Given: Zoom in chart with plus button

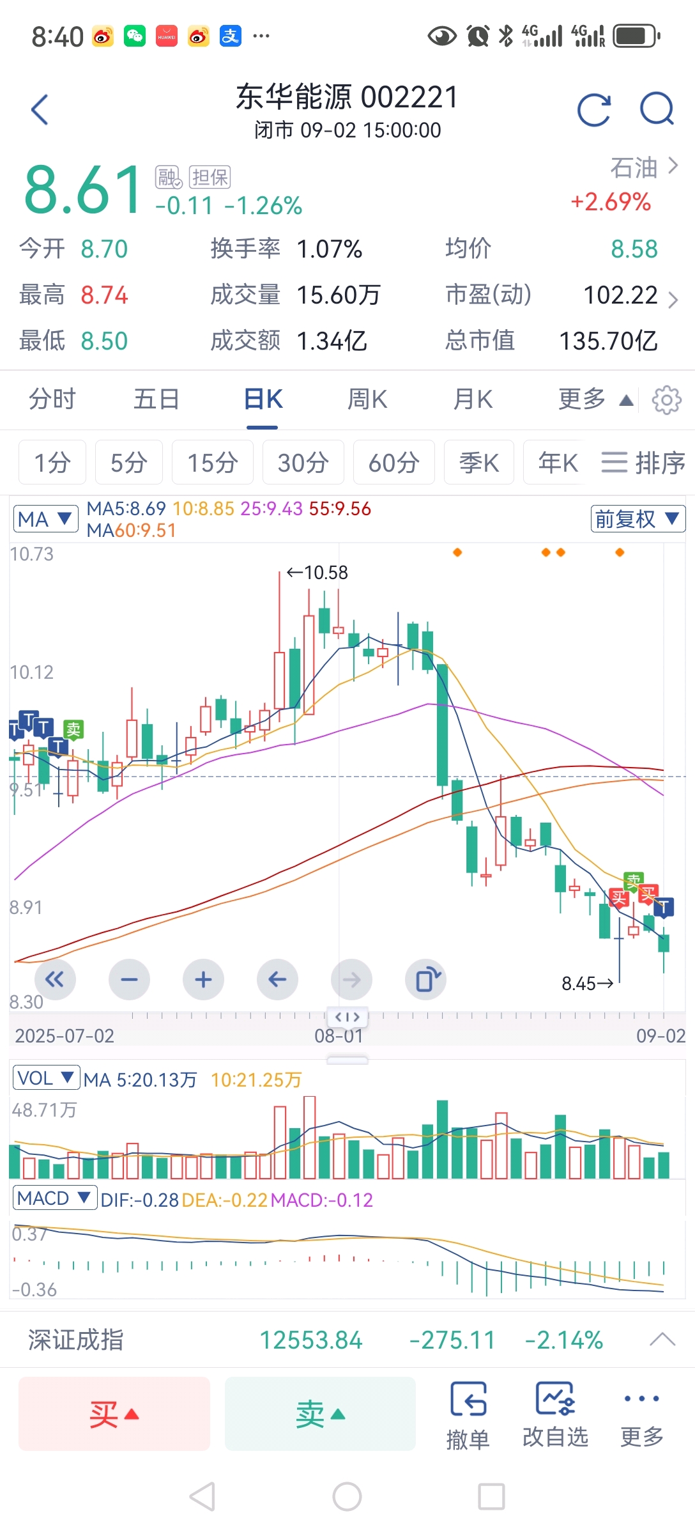Looking at the screenshot, I should (203, 979).
